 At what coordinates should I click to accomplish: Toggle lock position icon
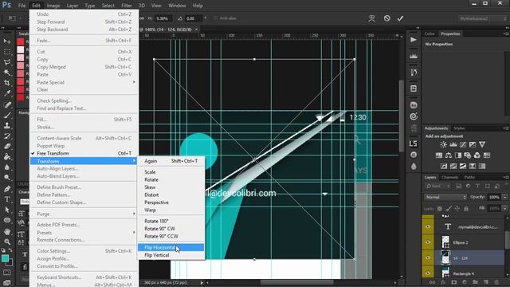(x=457, y=208)
